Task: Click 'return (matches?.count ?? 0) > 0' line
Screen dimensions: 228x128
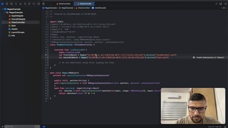Action: pyautogui.click(x=77, y=94)
